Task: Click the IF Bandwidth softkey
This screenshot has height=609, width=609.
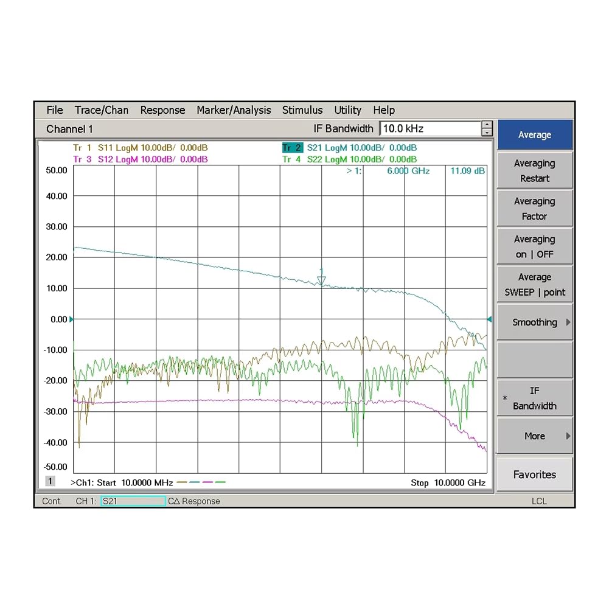Action: [534, 398]
